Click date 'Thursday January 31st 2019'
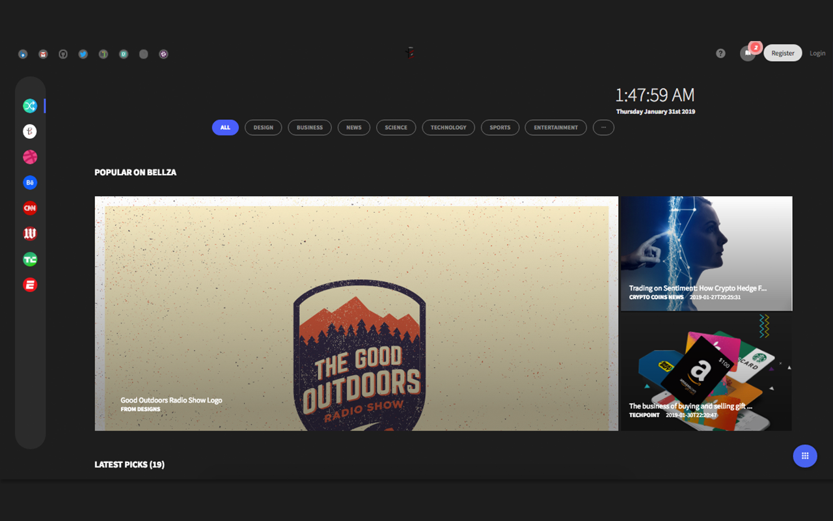Screen dimensions: 833x521 coord(655,112)
